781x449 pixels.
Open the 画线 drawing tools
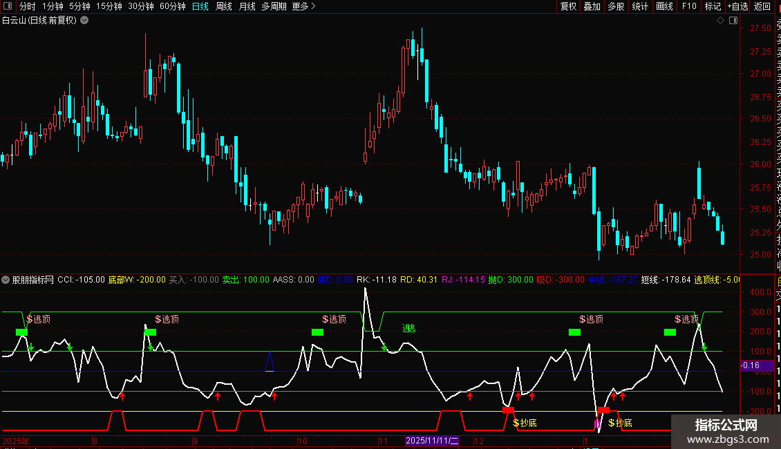click(x=664, y=6)
